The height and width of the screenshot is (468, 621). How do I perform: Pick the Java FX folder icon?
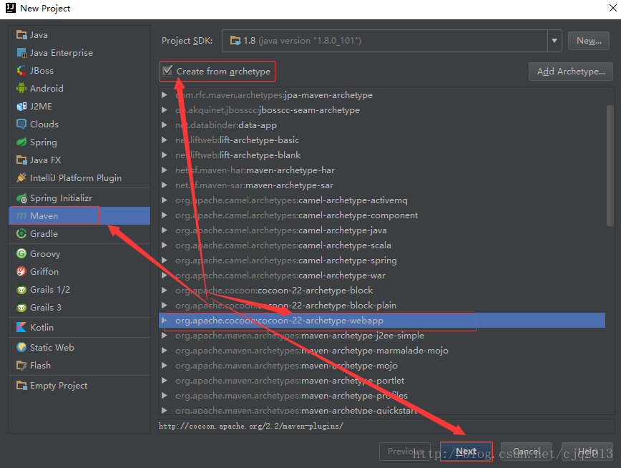point(21,160)
